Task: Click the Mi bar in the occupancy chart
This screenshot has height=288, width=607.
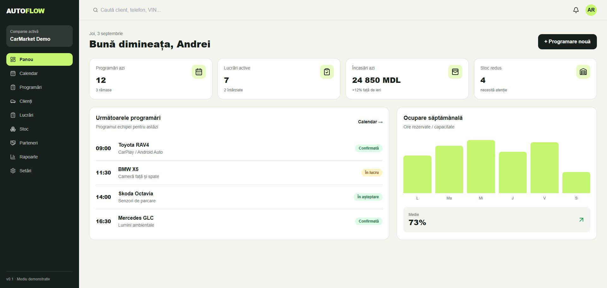Action: (481, 167)
